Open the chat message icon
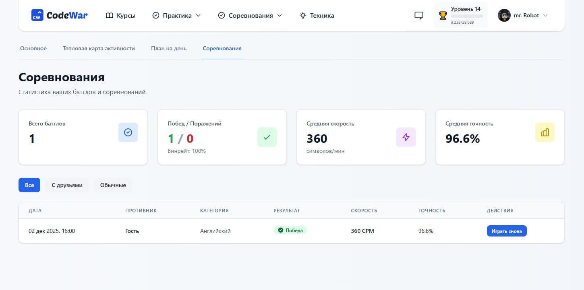The height and width of the screenshot is (290, 584). pos(418,15)
